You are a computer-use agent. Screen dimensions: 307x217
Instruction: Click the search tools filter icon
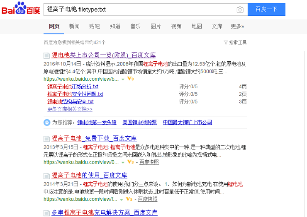(x=226, y=42)
